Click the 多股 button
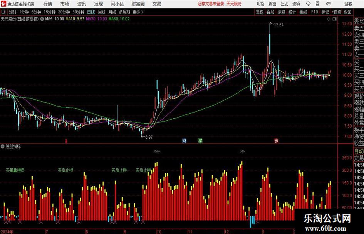Image resolution: width=364 pixels, height=234 pixels. click(281, 12)
